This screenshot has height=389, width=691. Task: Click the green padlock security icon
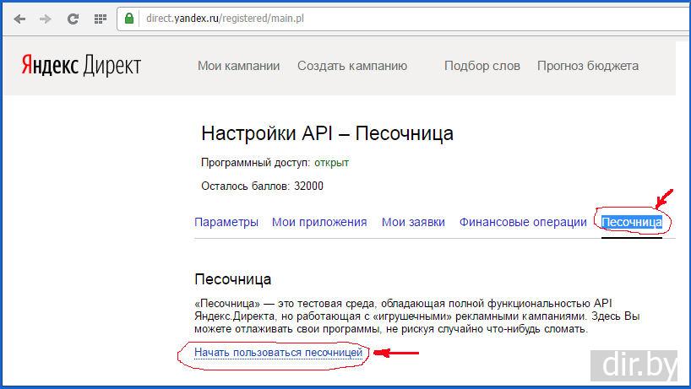[x=129, y=19]
